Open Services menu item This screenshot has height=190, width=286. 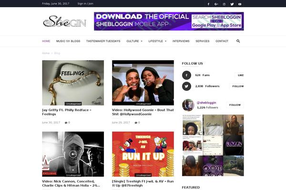tap(203, 41)
